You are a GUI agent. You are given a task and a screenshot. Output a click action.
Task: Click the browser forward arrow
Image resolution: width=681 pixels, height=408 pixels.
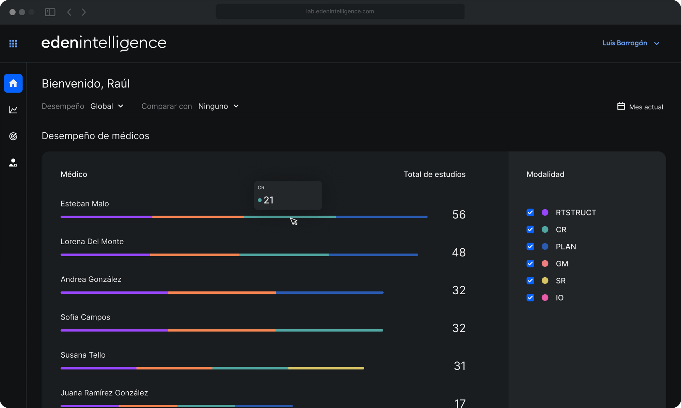[84, 12]
